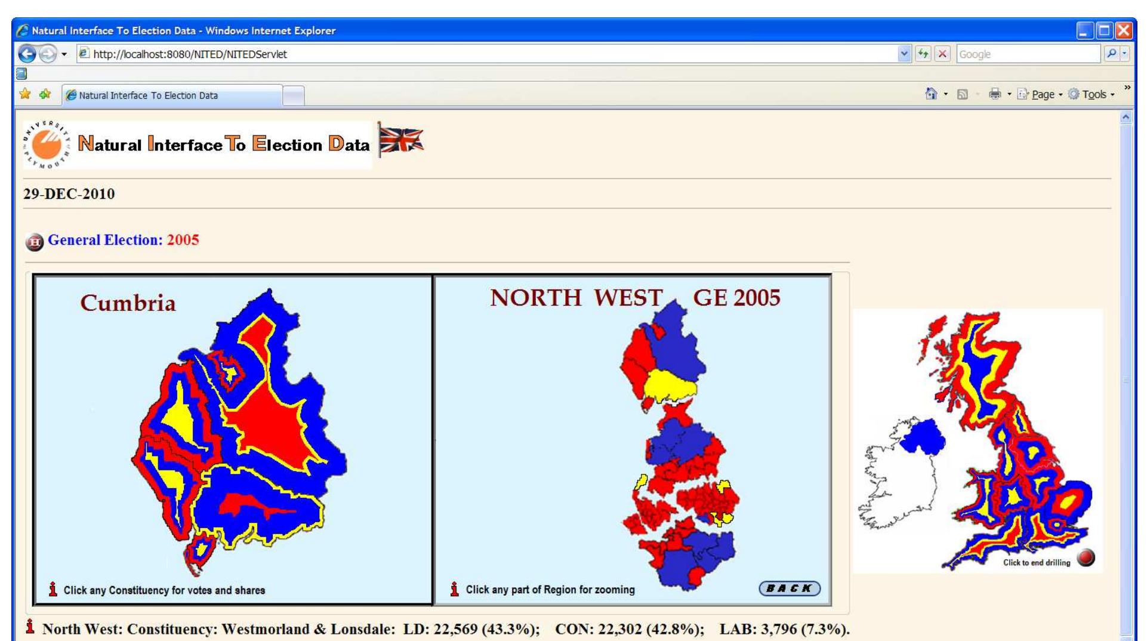This screenshot has height=641, width=1147.
Task: Click the Union Jack flag icon
Action: [400, 140]
